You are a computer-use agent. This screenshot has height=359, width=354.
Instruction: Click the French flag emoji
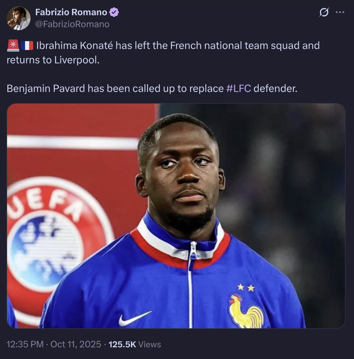tap(27, 45)
